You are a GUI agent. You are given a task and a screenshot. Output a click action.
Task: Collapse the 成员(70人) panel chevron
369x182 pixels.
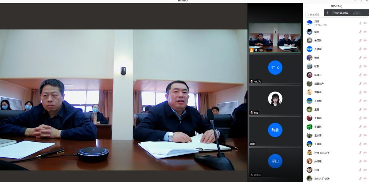306,6
